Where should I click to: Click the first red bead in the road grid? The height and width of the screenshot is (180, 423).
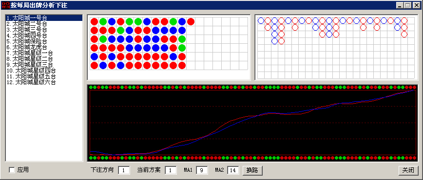point(94,21)
